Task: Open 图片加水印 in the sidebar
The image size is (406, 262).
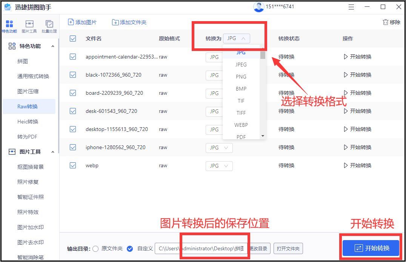Action: pyautogui.click(x=30, y=227)
